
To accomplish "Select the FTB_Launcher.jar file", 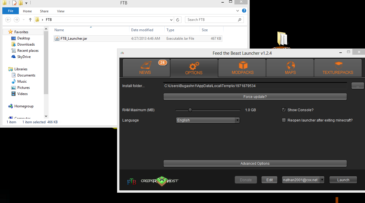I will click(138, 39).
